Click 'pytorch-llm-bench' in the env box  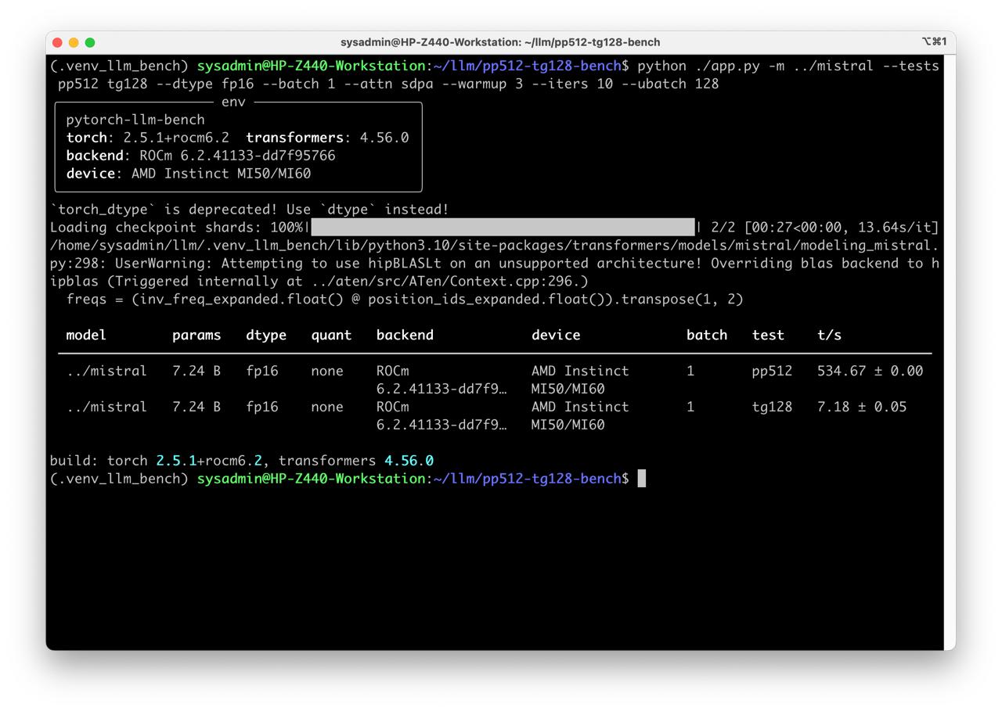point(135,120)
